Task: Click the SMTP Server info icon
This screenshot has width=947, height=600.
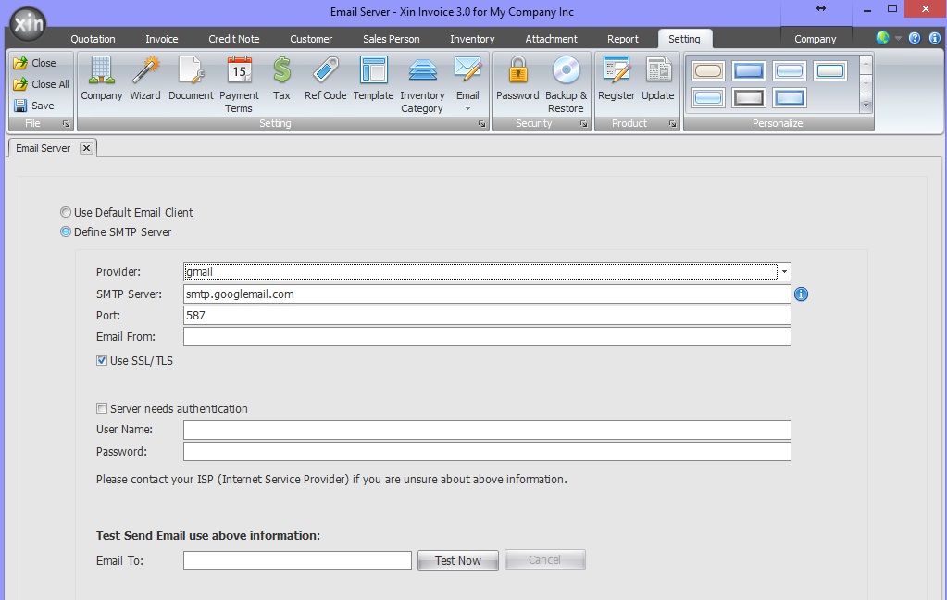Action: pyautogui.click(x=801, y=294)
